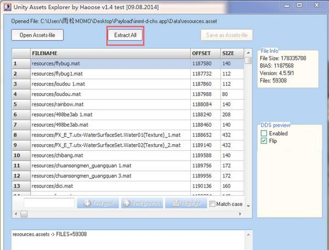
Task: Select row resources/chuansongmen_guangquan 3.mat
Action: pyautogui.click(x=128, y=176)
